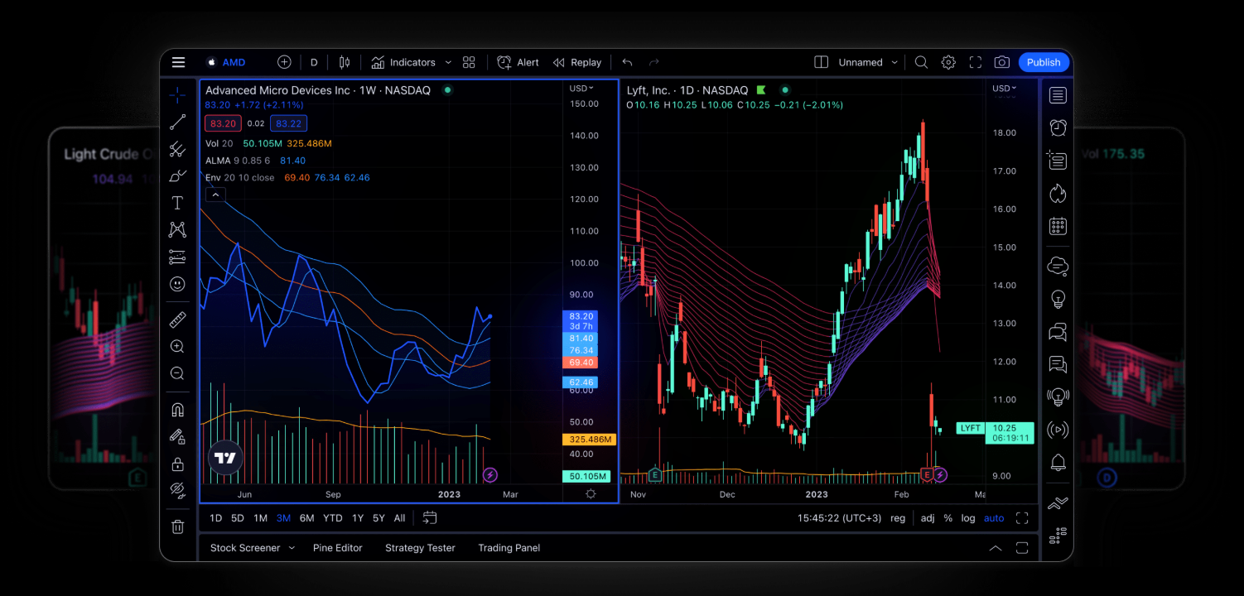Toggle lock all drawing tools

[x=177, y=463]
